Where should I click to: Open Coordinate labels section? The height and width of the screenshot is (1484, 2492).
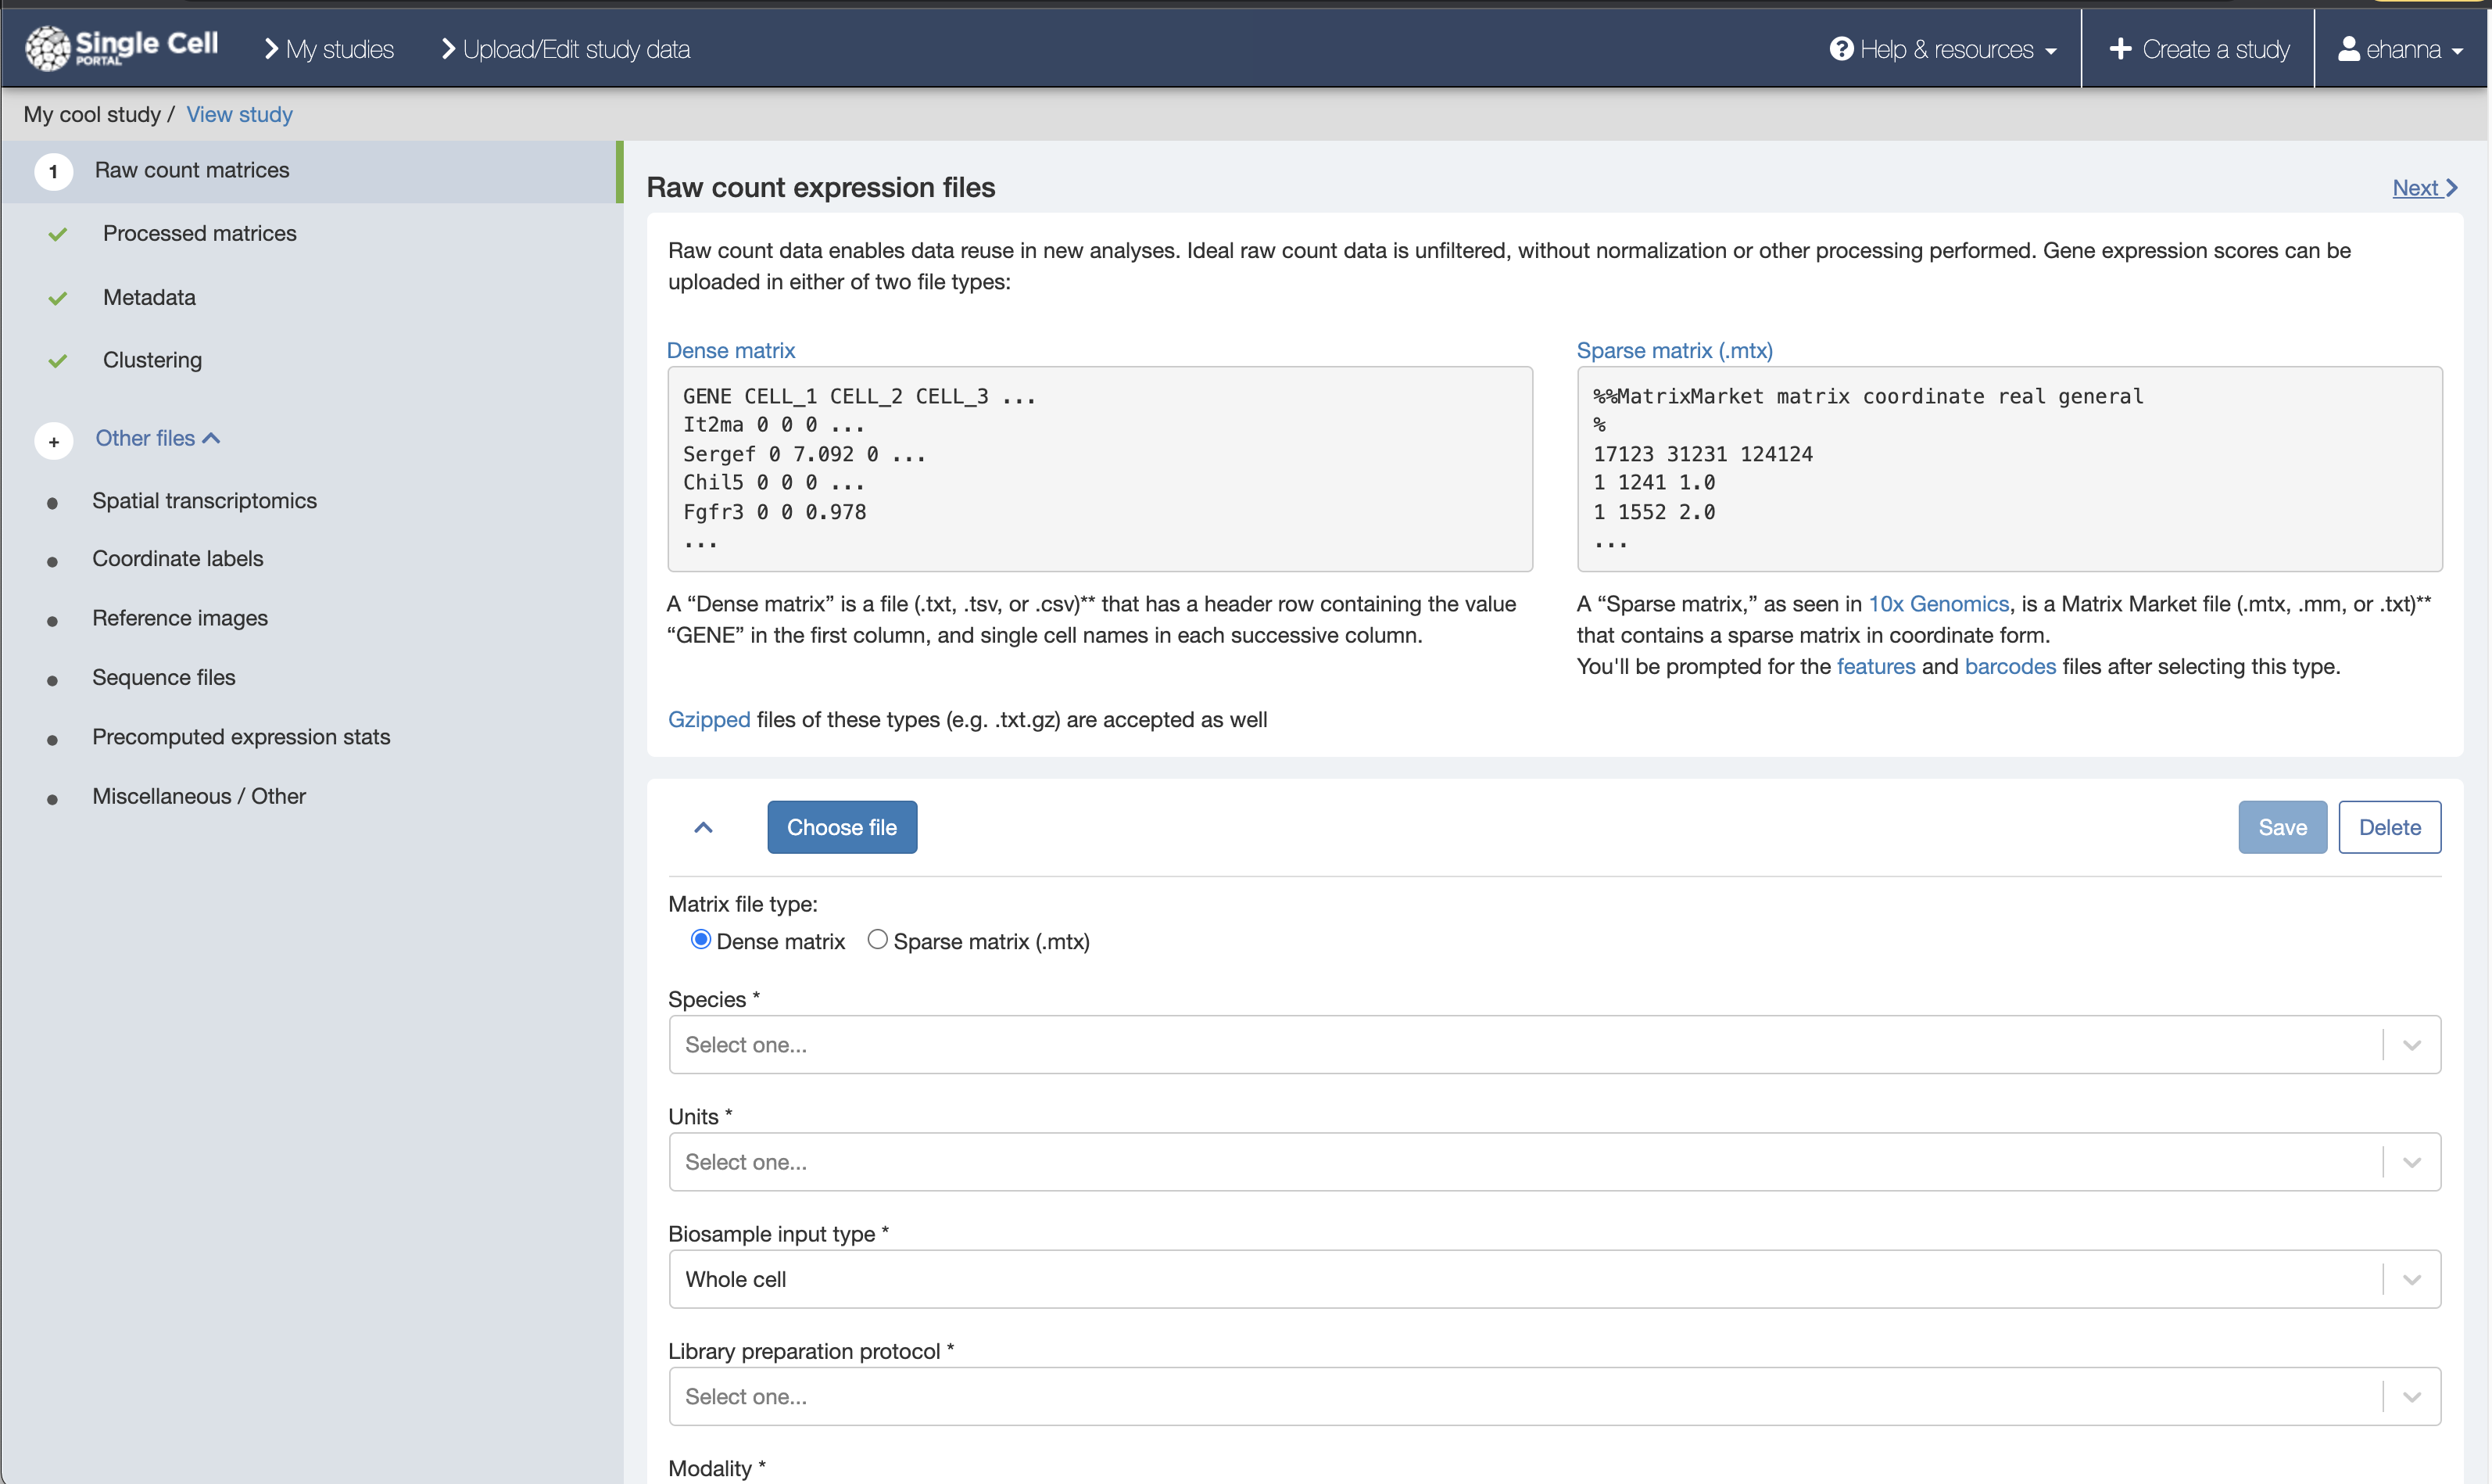[x=177, y=558]
